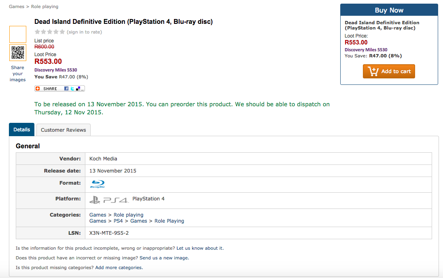Image resolution: width=443 pixels, height=278 pixels.
Task: Click 'Share your images' link
Action: click(x=17, y=74)
